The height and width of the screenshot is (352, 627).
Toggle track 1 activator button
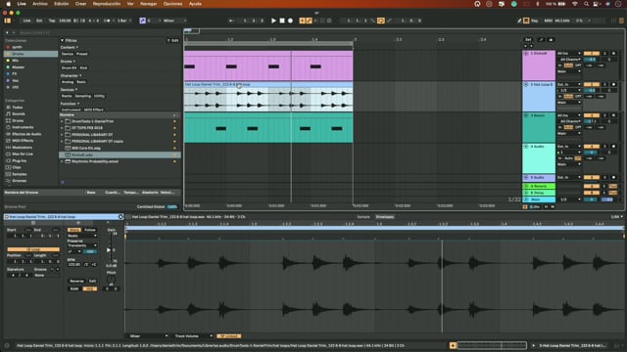pos(591,53)
